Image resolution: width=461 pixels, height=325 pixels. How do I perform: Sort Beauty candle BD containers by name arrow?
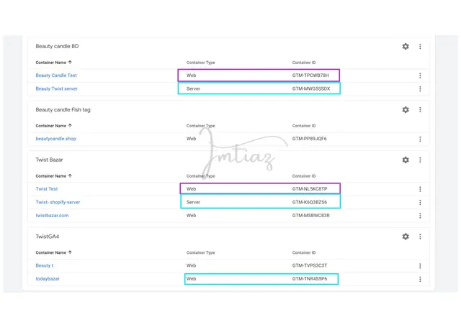[70, 63]
